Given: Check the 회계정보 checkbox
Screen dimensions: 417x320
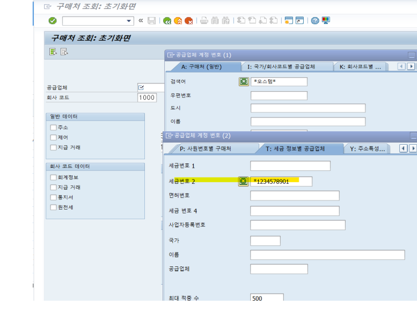Looking at the screenshot, I should click(x=54, y=177).
